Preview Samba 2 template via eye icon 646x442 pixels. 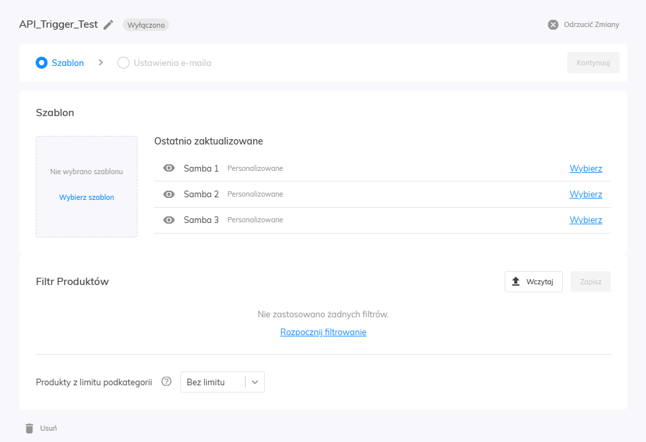pyautogui.click(x=169, y=194)
